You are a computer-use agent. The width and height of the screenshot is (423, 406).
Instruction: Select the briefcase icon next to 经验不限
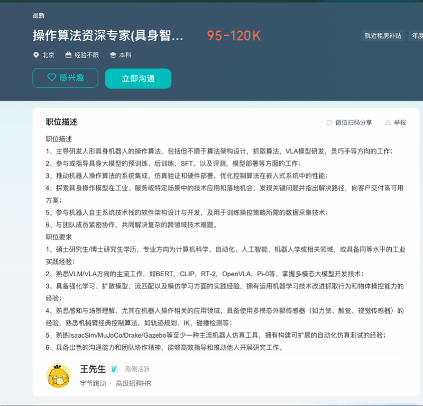point(68,55)
